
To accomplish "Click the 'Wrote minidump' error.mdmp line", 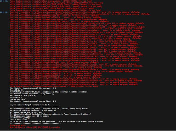I will [x=35, y=127].
